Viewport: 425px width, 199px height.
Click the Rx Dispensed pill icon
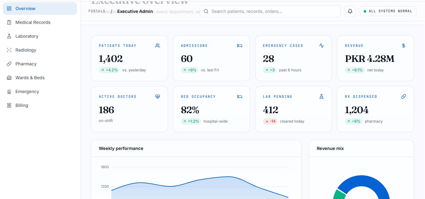404,97
